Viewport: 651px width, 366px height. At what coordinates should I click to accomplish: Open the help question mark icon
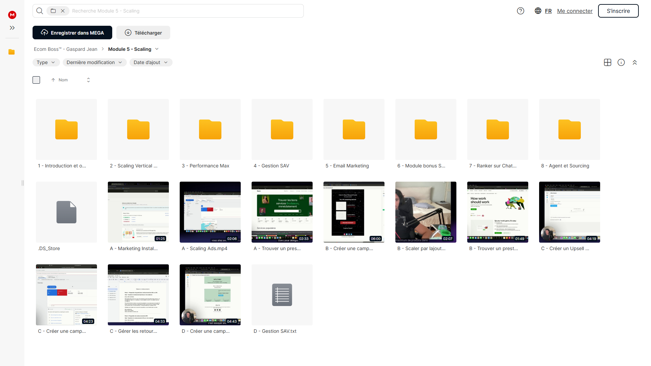tap(520, 11)
